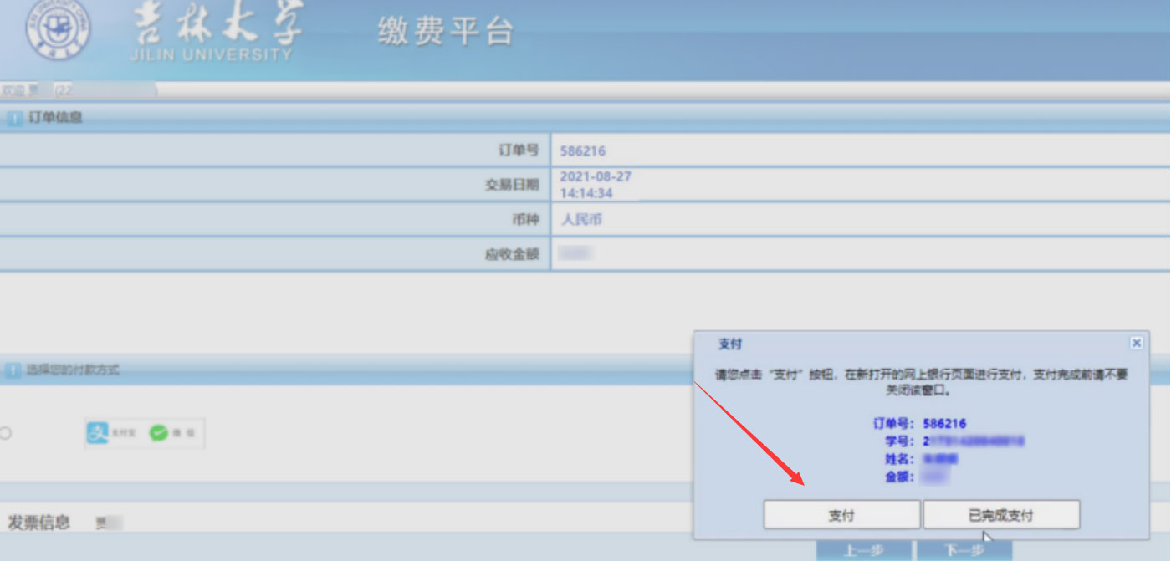The width and height of the screenshot is (1171, 561).
Task: Click the 订单信息 section header text
Action: (55, 118)
